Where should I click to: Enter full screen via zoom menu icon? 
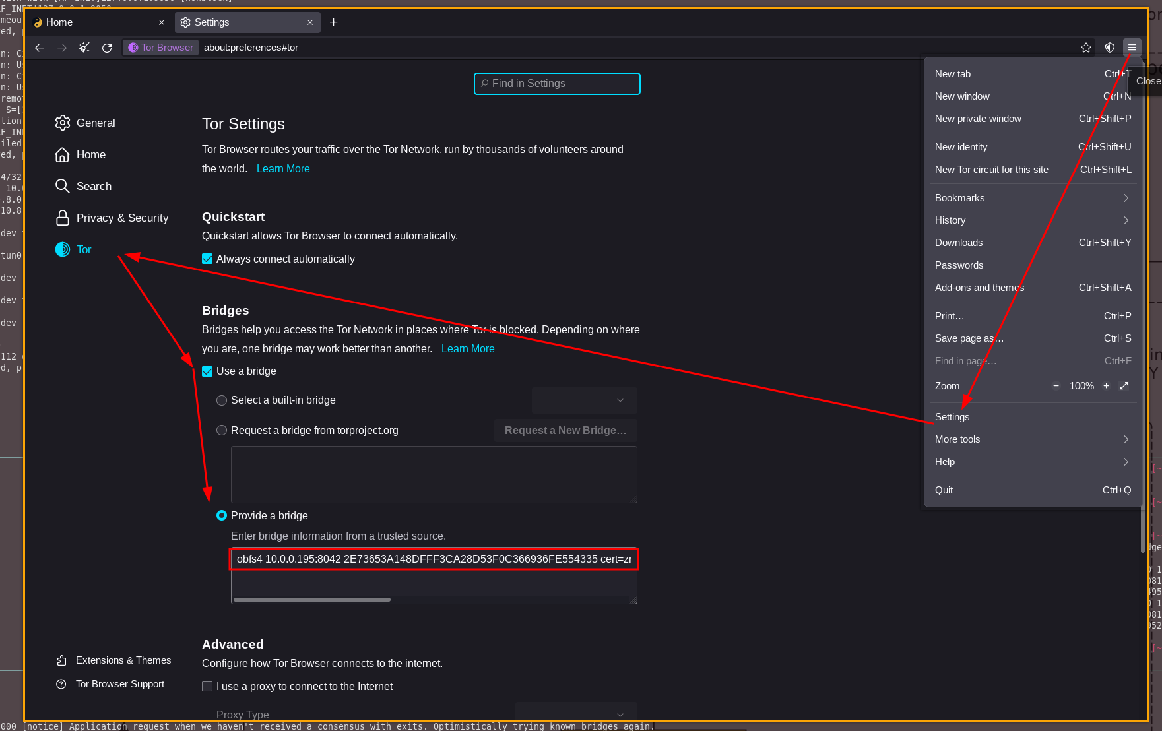(x=1124, y=386)
